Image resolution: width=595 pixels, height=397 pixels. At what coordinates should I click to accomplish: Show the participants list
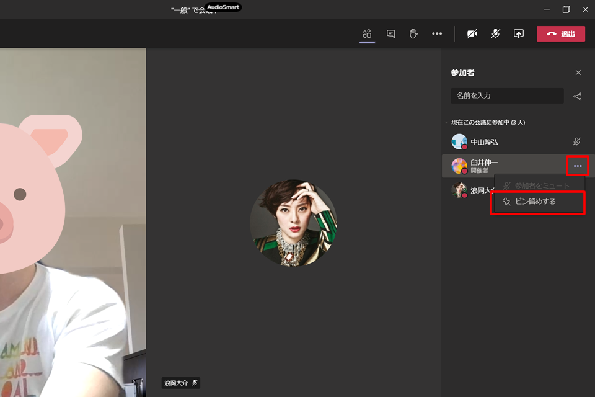(x=367, y=33)
